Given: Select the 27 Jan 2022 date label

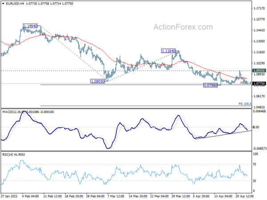Looking at the screenshot, I should [9, 196].
